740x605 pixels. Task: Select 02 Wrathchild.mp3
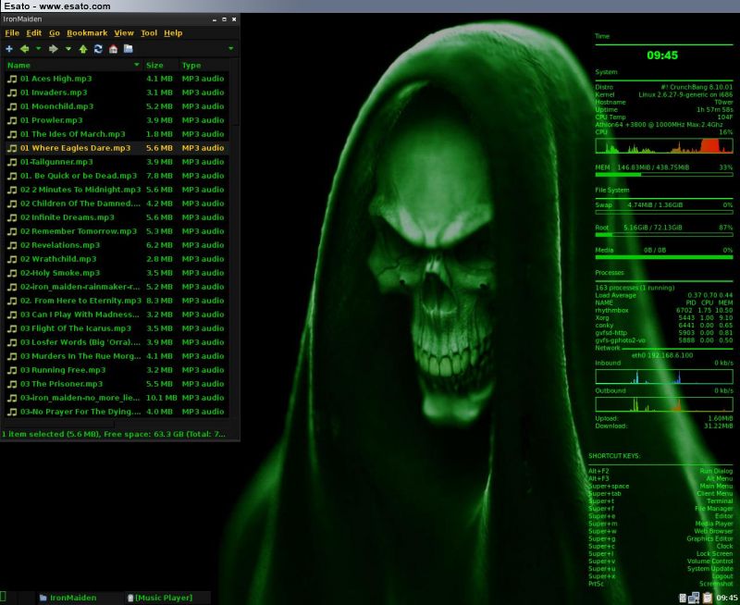tap(117, 259)
